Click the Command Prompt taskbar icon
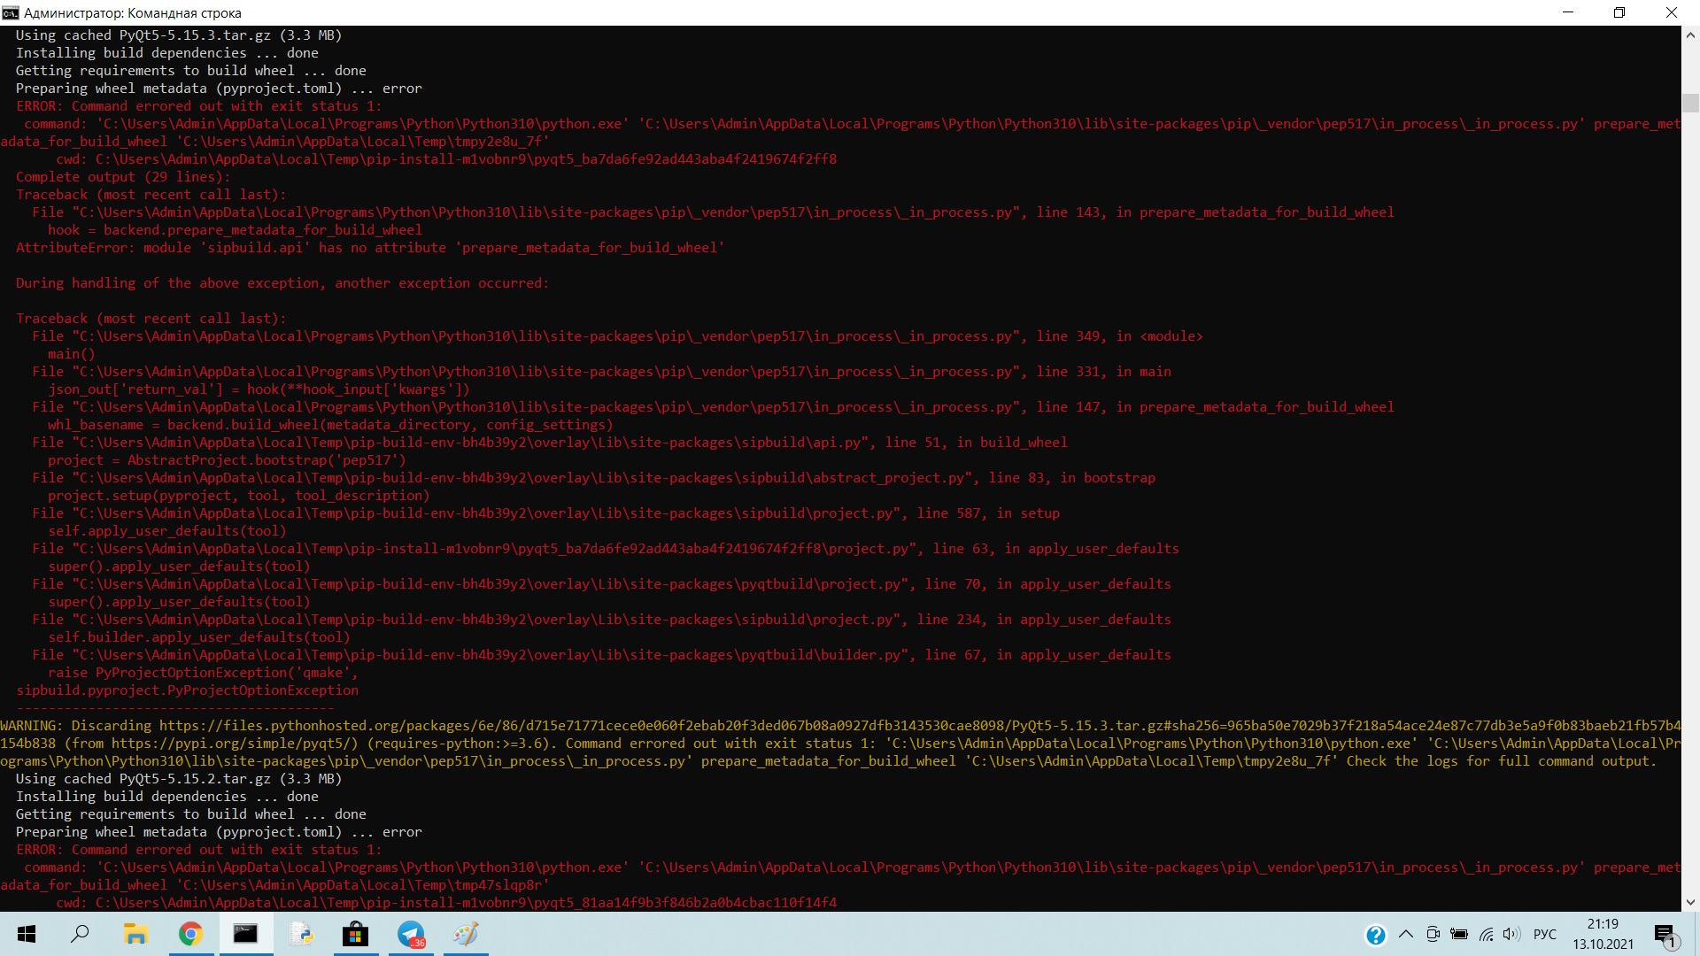Viewport: 1700px width, 956px height. pos(245,934)
